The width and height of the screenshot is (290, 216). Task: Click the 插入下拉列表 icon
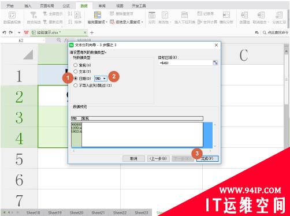tap(184, 15)
